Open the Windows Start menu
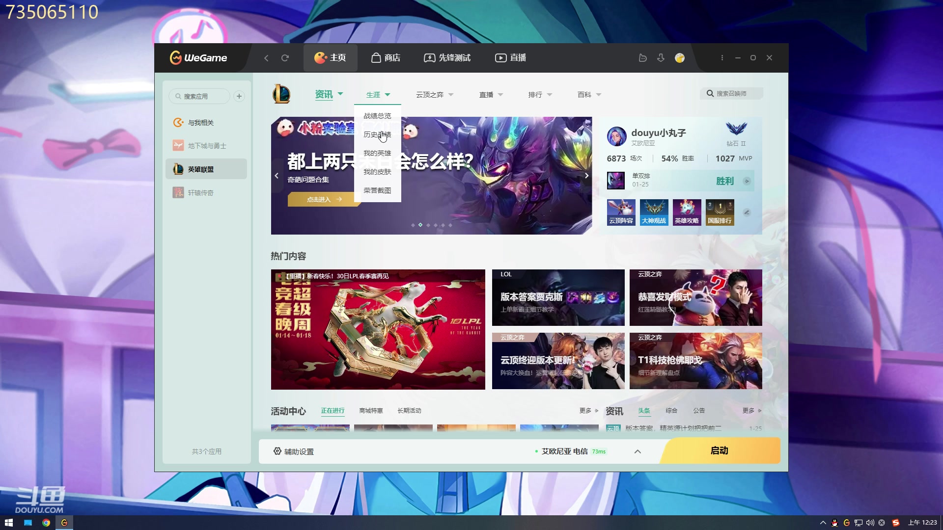 8,523
